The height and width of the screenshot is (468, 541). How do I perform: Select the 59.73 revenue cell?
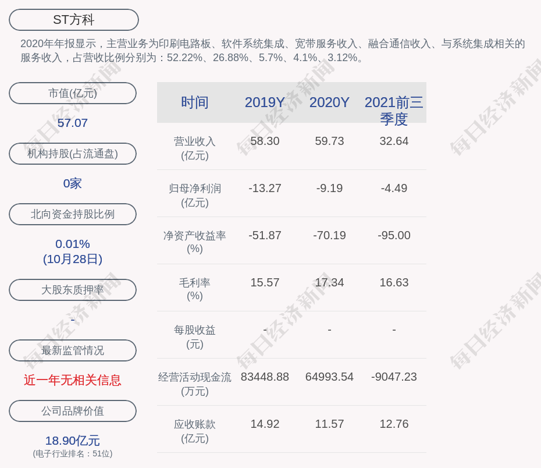click(329, 141)
